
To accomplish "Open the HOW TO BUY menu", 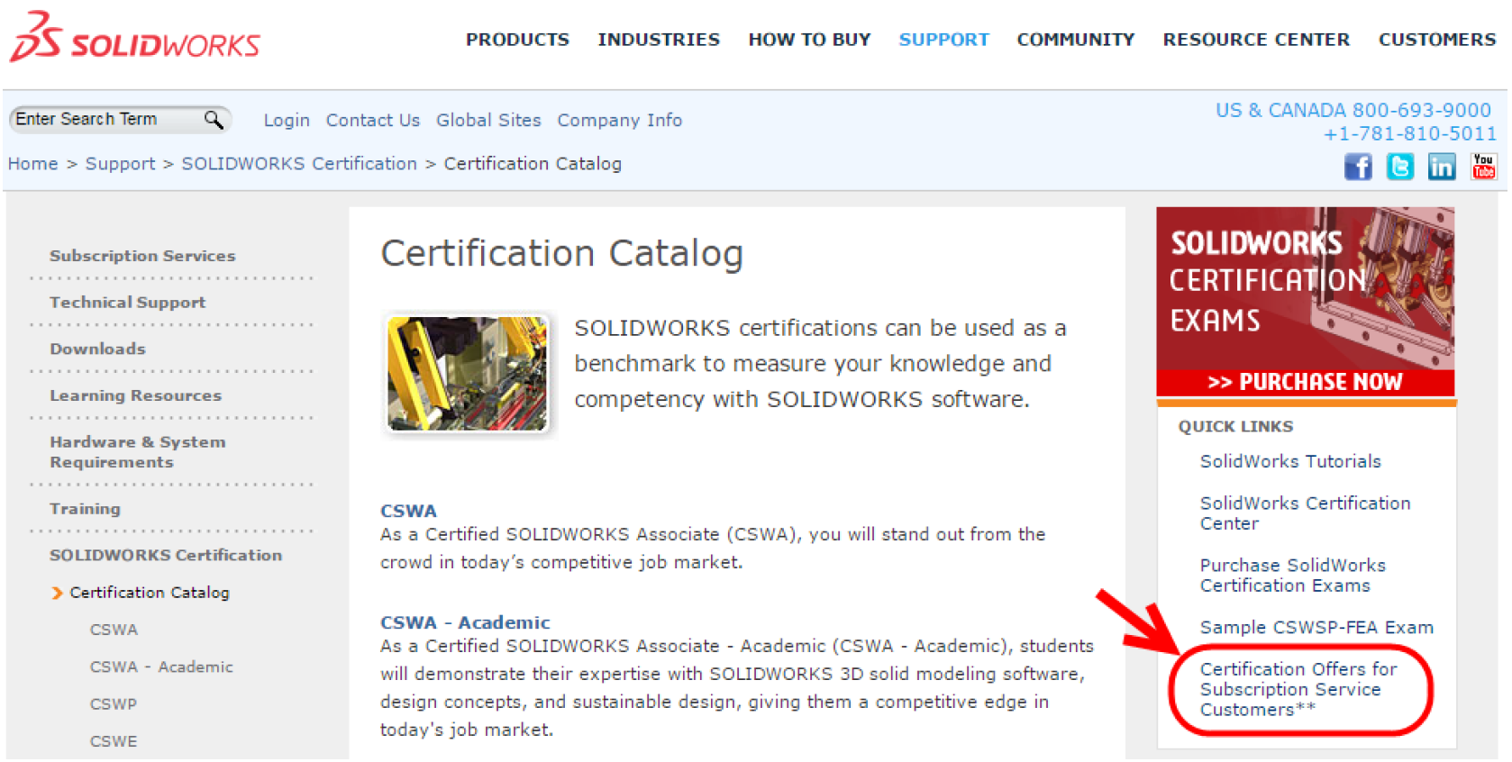I will (809, 40).
